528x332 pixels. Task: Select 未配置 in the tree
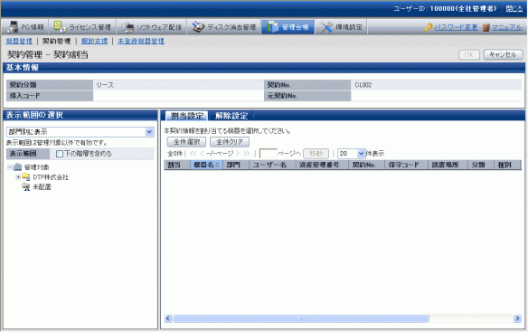tap(42, 187)
